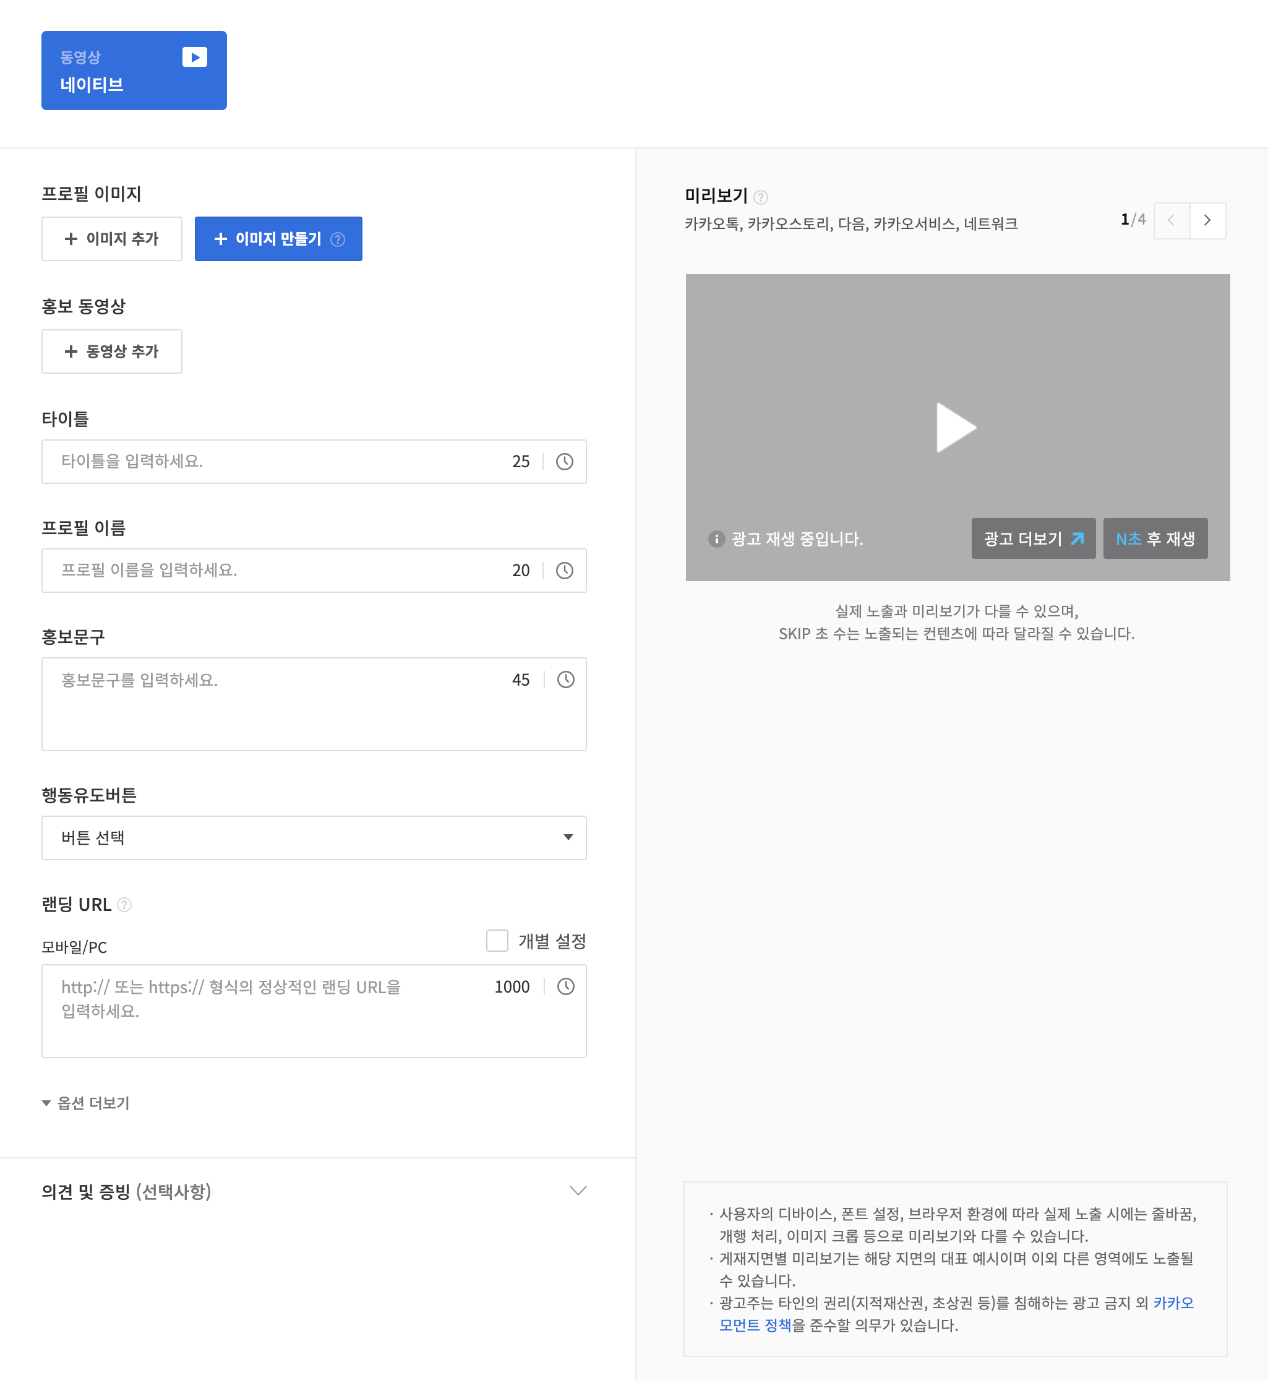Click the history clock icon in 프로필 이름 field
The width and height of the screenshot is (1268, 1380).
tap(564, 571)
